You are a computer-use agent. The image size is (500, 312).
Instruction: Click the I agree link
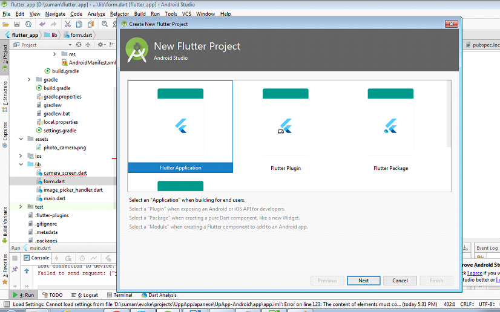pos(475,273)
